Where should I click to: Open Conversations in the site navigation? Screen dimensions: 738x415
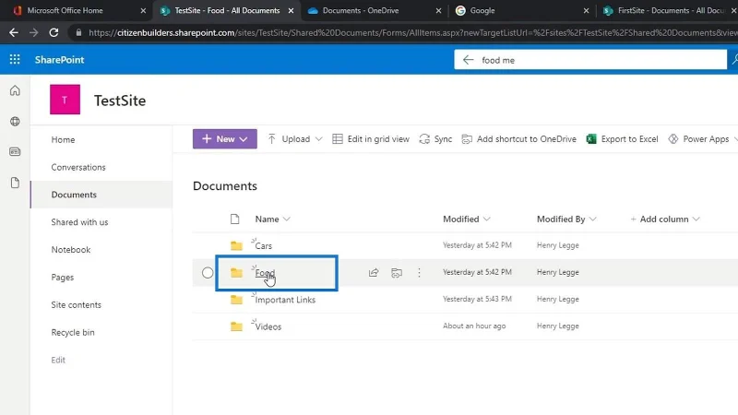78,167
